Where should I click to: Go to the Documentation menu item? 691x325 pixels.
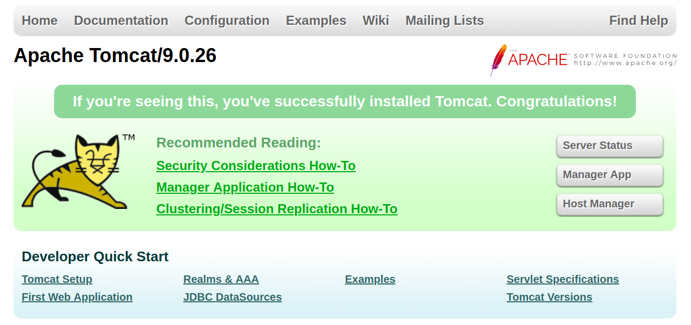point(121,21)
